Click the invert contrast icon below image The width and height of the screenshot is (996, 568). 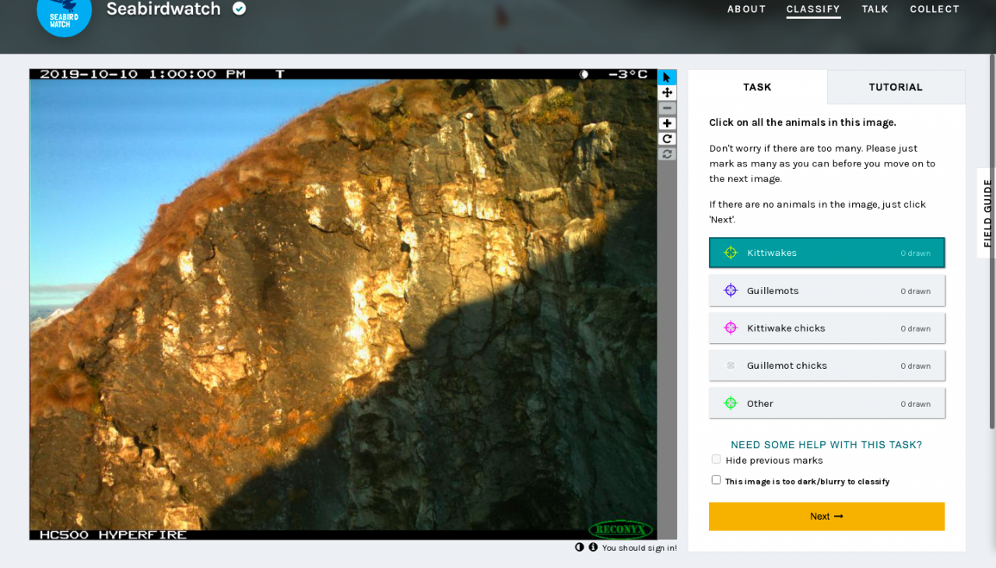pos(580,547)
